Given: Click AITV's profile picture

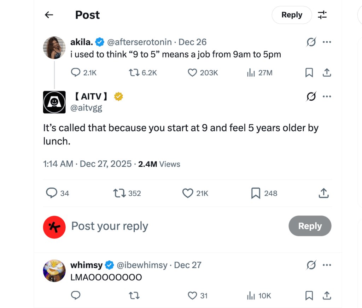Looking at the screenshot, I should pyautogui.click(x=54, y=102).
